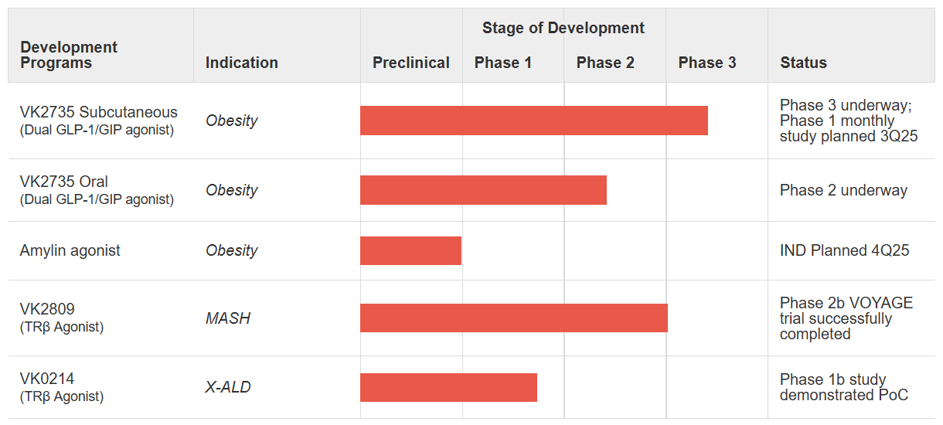Click the Phase 2 stage header
Image resolution: width=943 pixels, height=425 pixels.
point(605,63)
